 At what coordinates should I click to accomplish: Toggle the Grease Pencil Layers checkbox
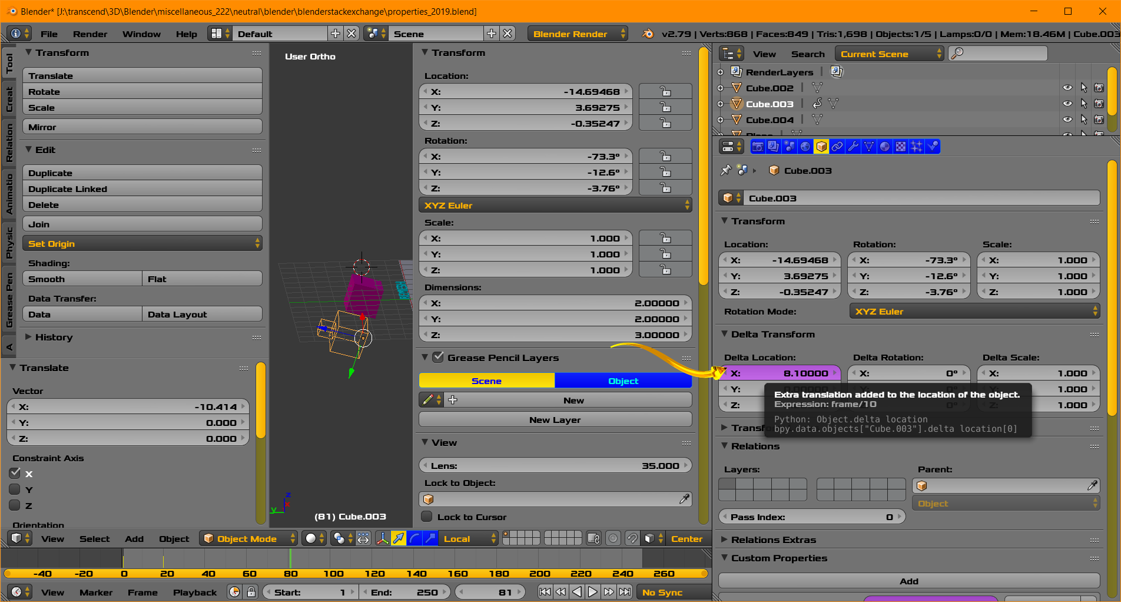pos(438,357)
